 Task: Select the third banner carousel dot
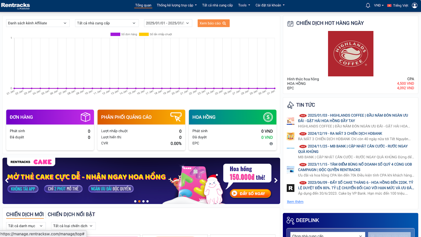(x=143, y=201)
